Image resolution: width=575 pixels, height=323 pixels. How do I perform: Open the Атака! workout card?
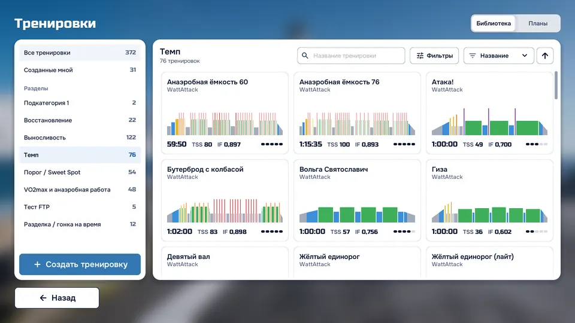click(x=489, y=113)
